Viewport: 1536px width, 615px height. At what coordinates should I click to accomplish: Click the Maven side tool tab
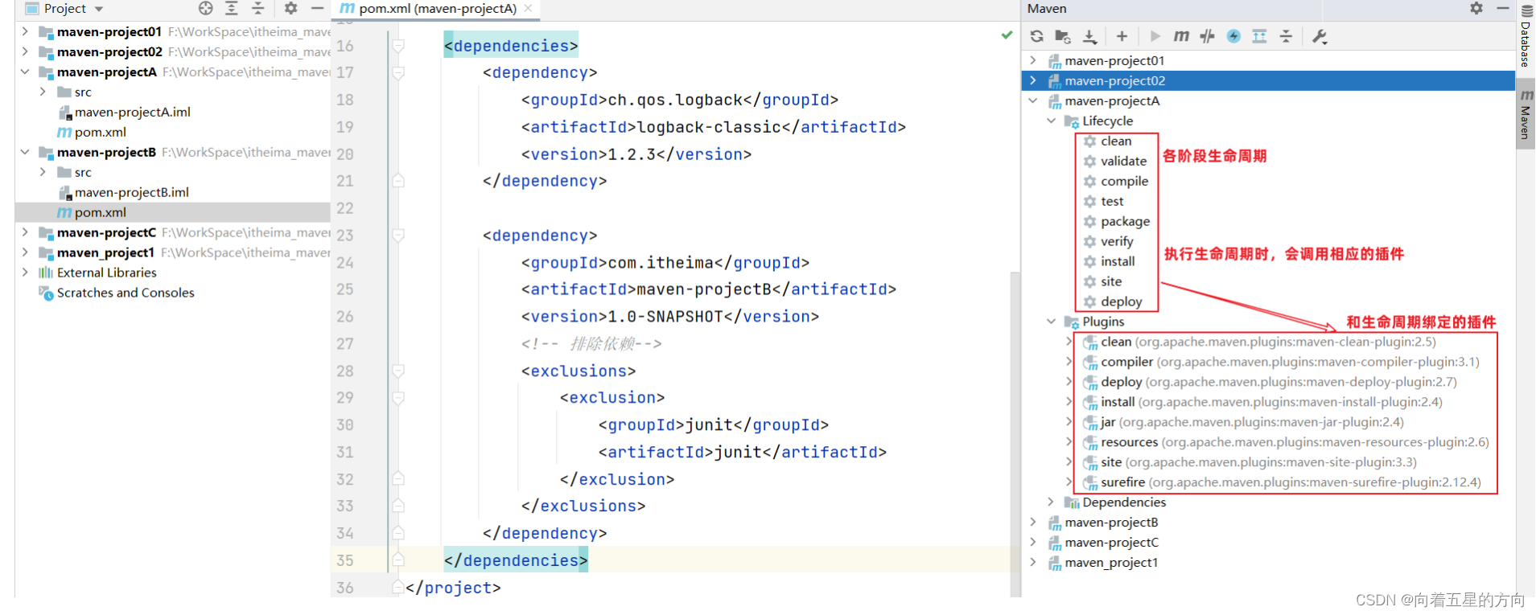(x=1526, y=115)
